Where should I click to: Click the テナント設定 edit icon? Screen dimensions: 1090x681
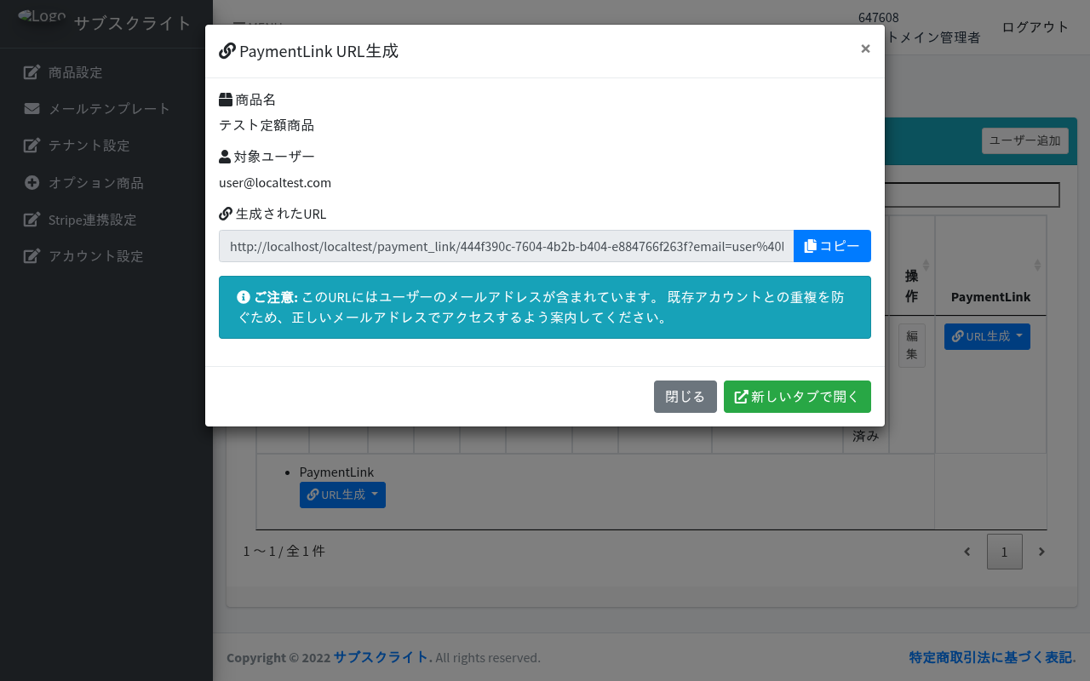point(32,146)
